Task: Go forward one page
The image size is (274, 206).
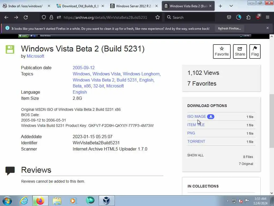Action: click(16, 17)
